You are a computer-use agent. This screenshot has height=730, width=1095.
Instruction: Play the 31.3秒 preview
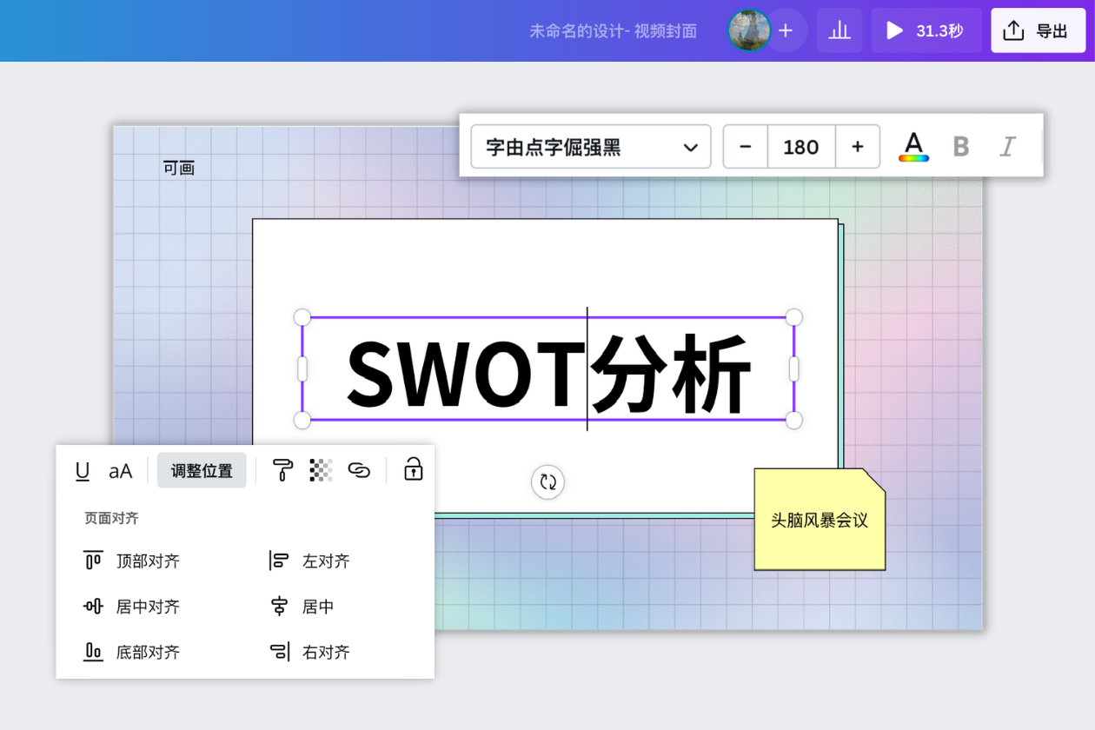click(x=926, y=30)
